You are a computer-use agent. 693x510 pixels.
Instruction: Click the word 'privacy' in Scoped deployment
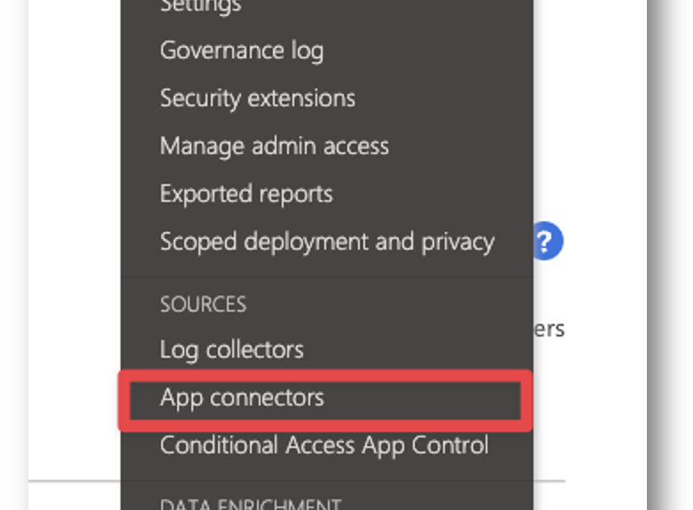point(458,242)
